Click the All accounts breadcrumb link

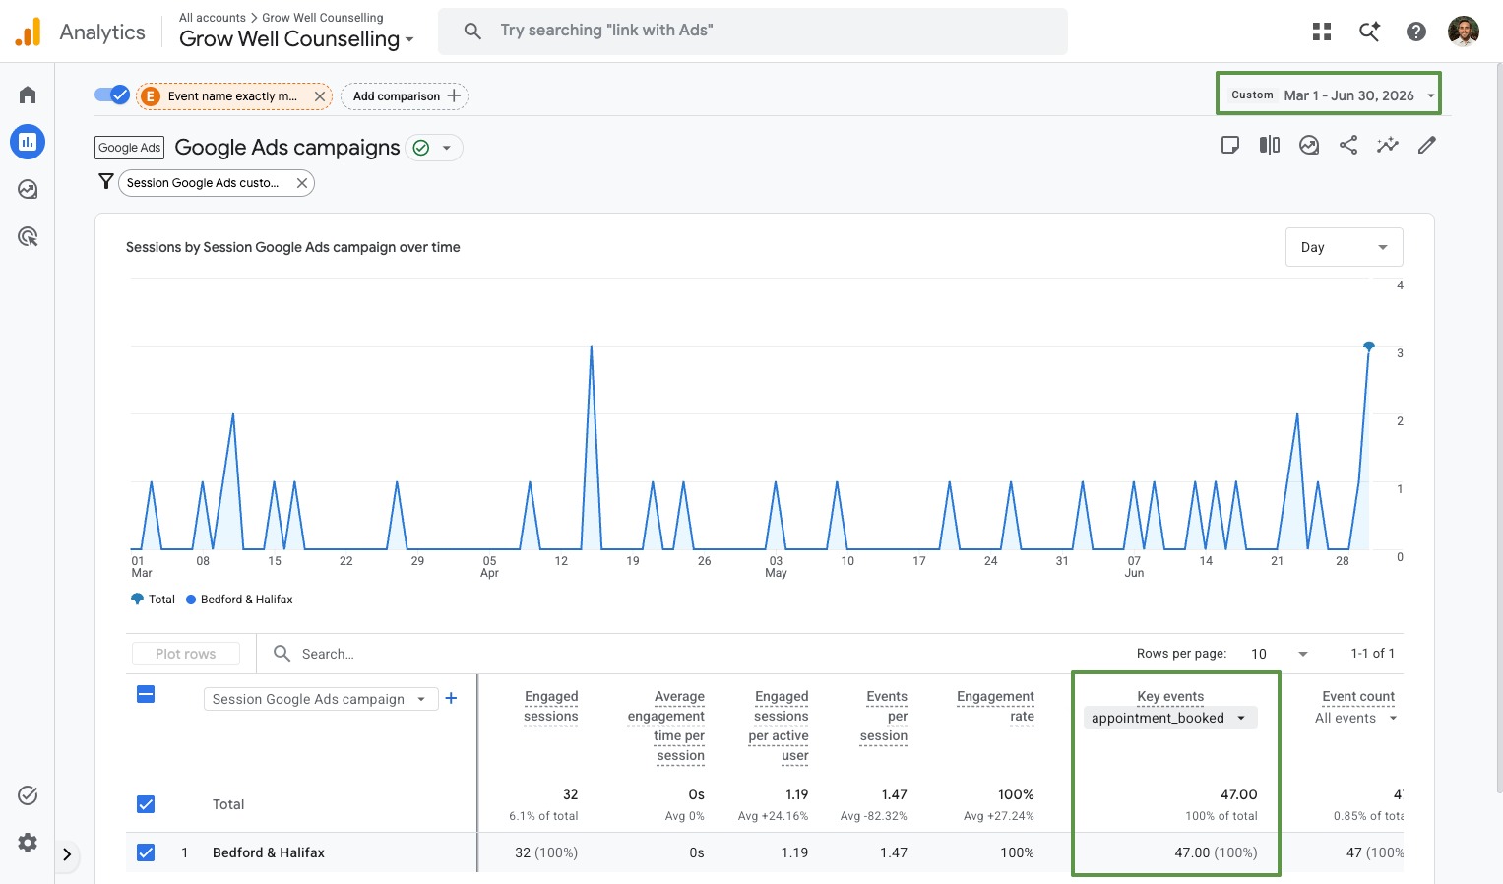(x=213, y=18)
